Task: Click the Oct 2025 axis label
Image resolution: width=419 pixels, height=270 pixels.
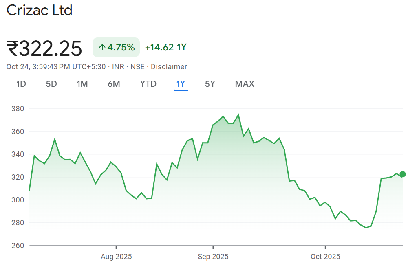Action: pyautogui.click(x=325, y=257)
